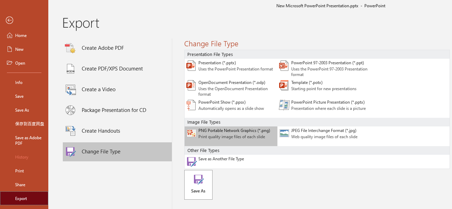Select the JPEG File Interchange Format icon
452x209 pixels.
point(284,134)
